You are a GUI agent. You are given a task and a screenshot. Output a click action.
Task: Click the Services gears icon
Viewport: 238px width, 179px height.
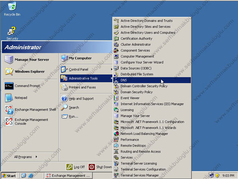116,157
